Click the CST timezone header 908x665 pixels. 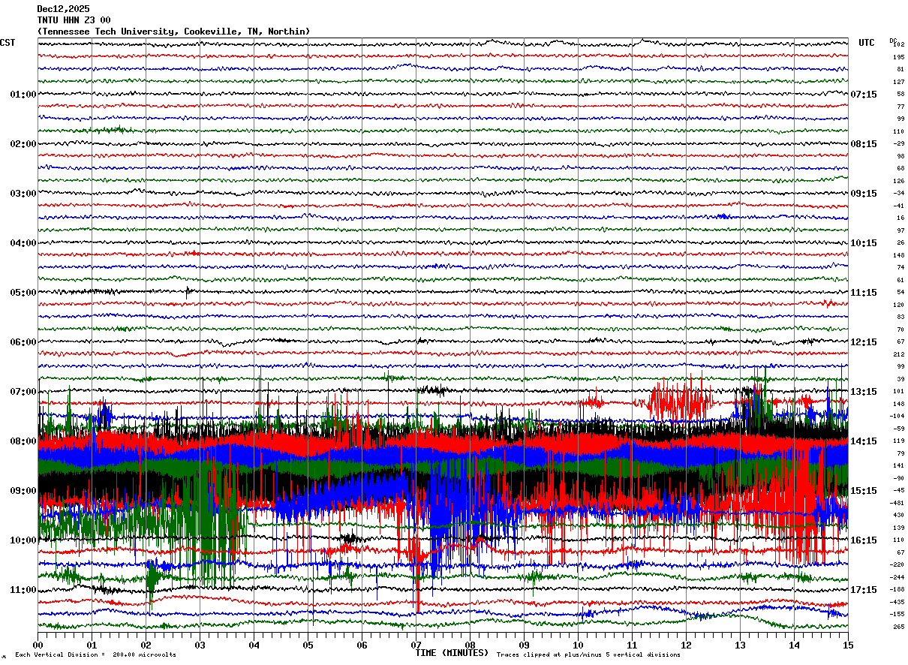pos(8,43)
